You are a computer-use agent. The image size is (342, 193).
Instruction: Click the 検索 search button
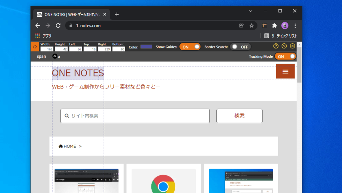239,116
